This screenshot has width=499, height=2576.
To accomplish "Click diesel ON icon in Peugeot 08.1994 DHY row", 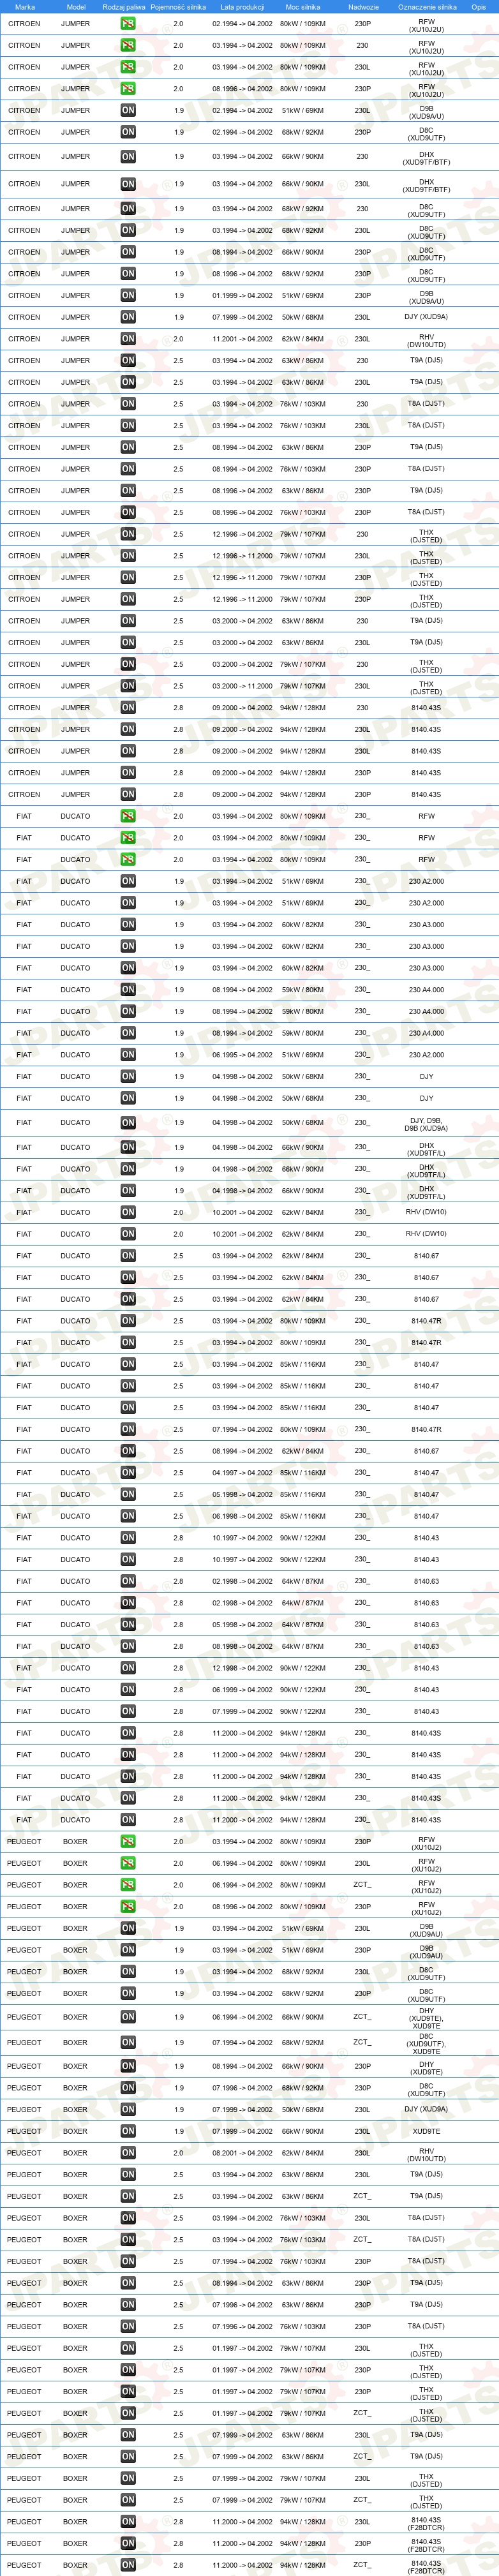I will pyautogui.click(x=128, y=2066).
